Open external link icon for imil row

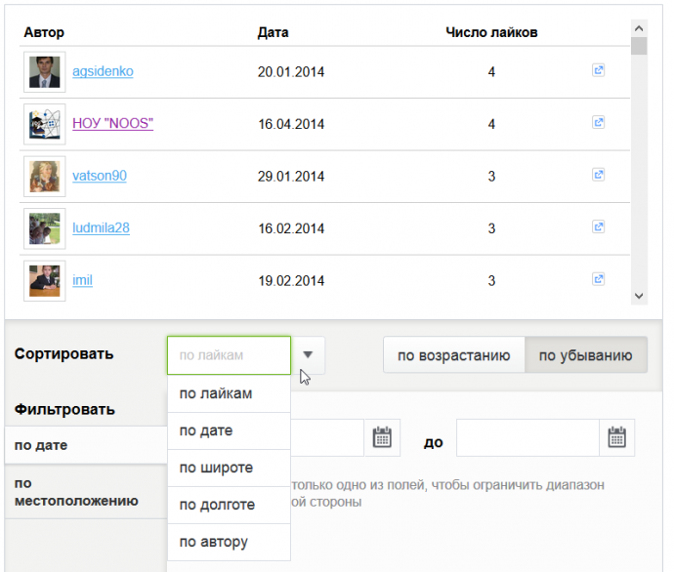click(599, 279)
